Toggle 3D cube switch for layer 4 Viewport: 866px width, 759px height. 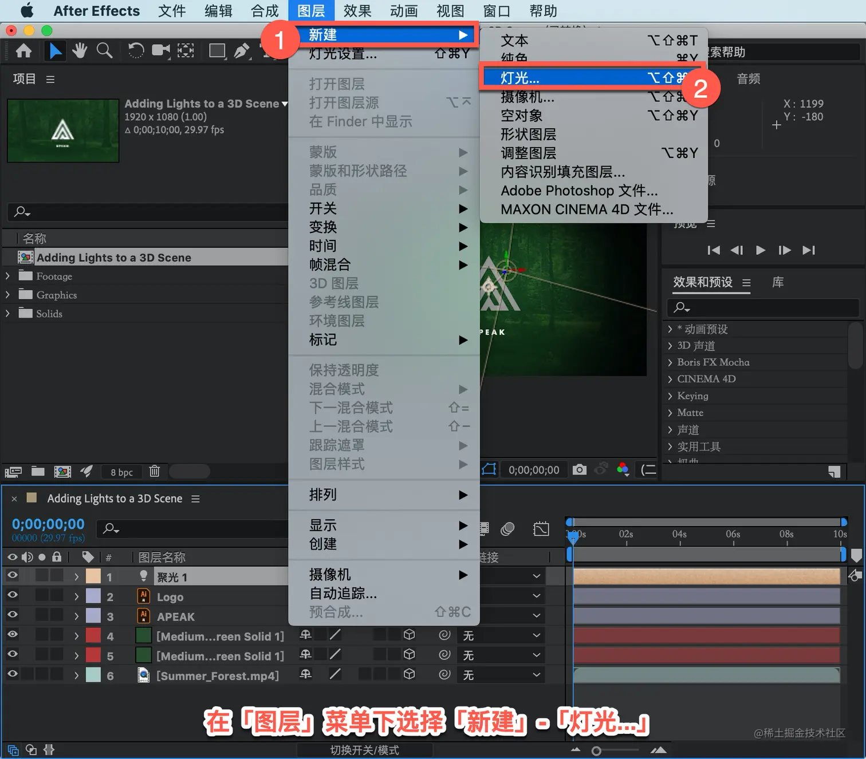[409, 635]
